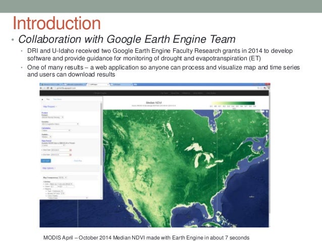322x241 pixels.
Task: Open the Map Transparency dropdown
Action: coord(63,178)
